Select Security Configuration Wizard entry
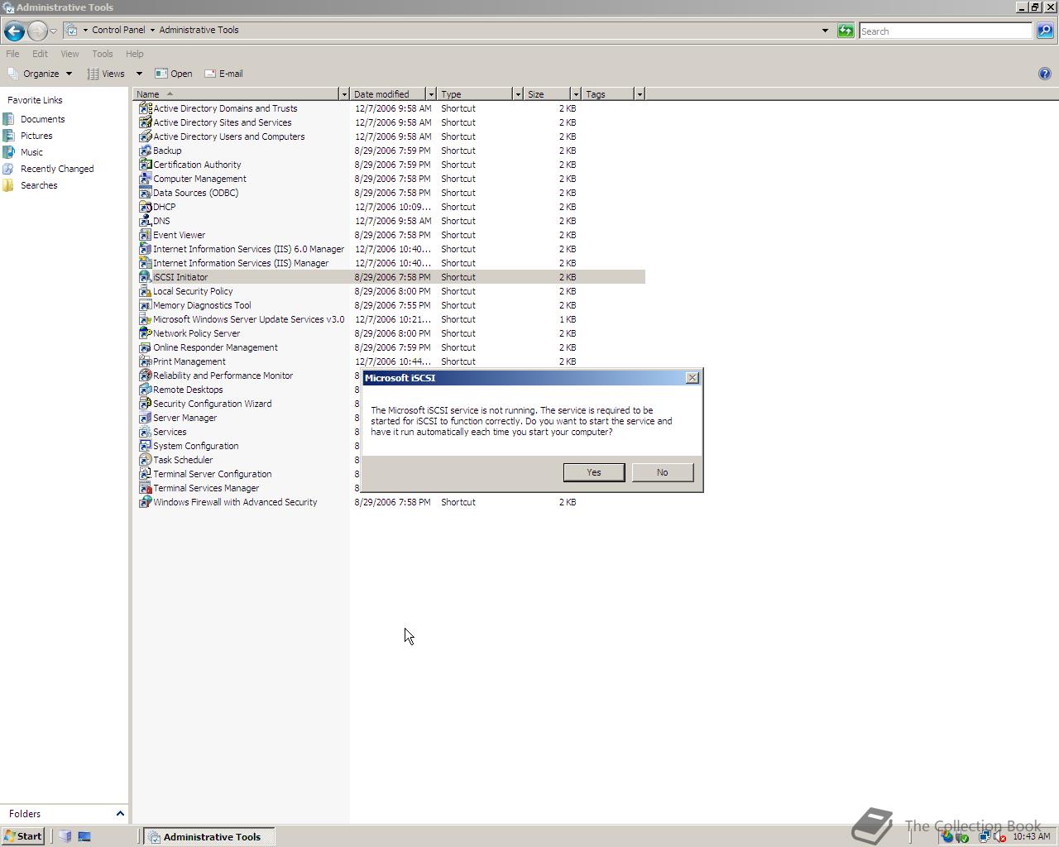The height and width of the screenshot is (847, 1059). tap(212, 404)
